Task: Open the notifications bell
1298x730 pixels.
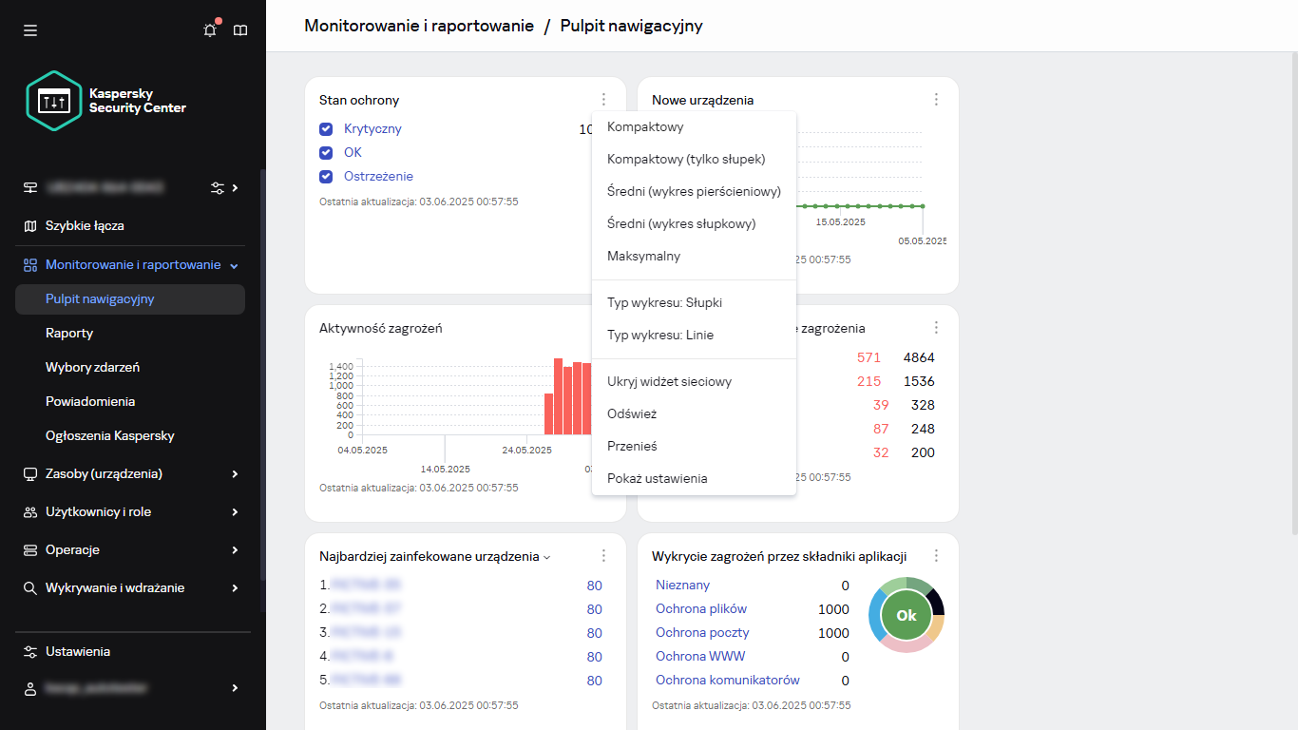Action: coord(209,29)
